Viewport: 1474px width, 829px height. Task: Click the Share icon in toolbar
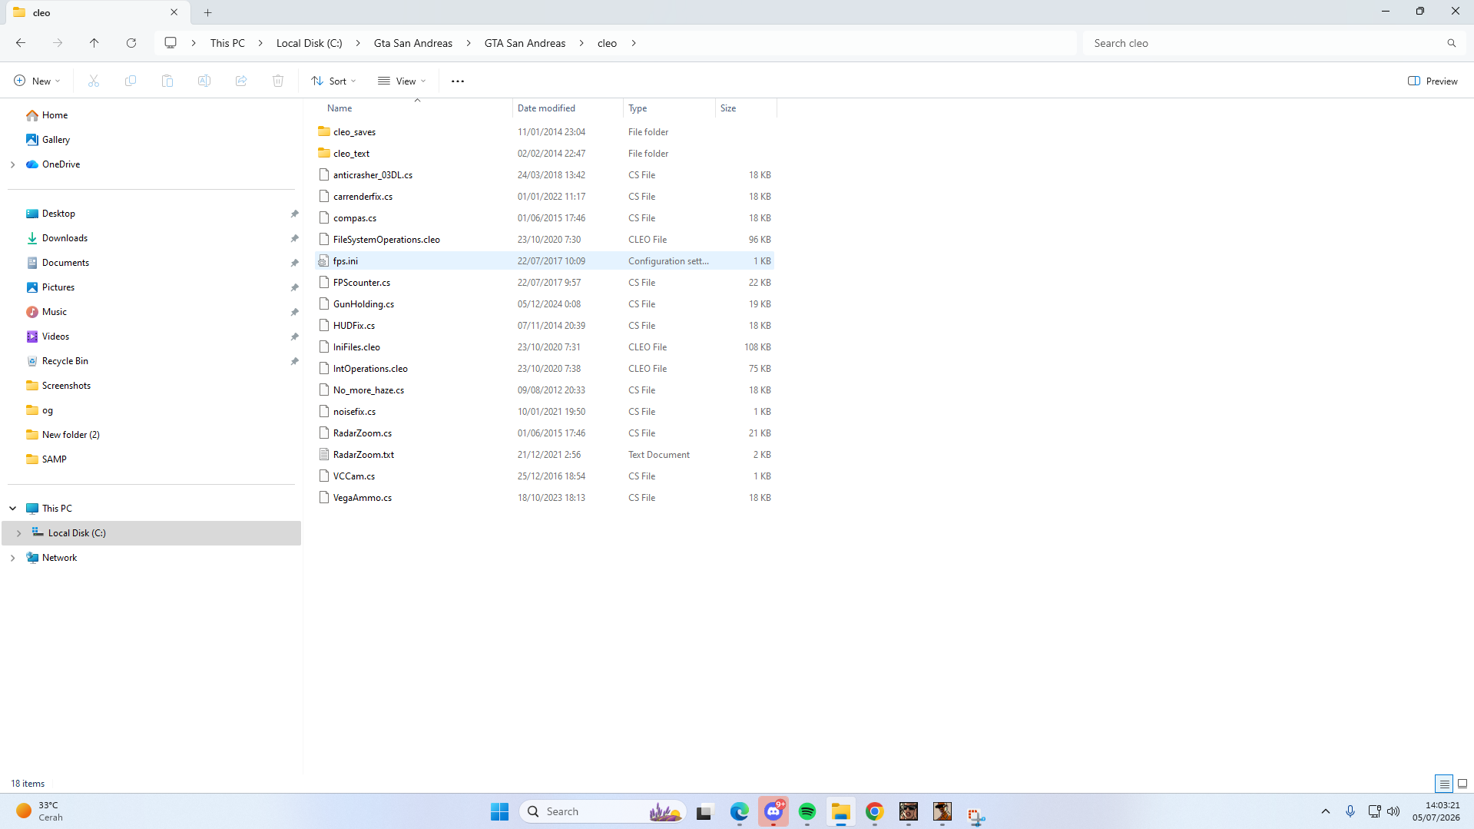pyautogui.click(x=241, y=81)
